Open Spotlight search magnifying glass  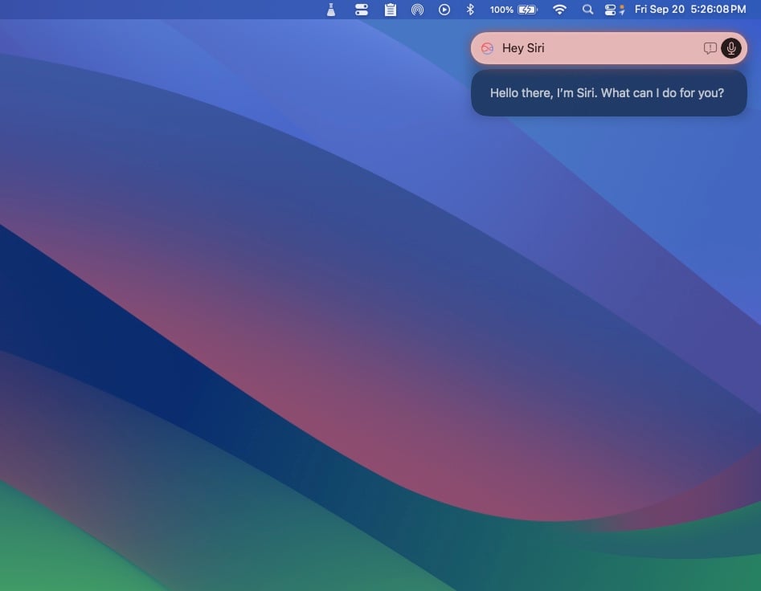pos(587,10)
